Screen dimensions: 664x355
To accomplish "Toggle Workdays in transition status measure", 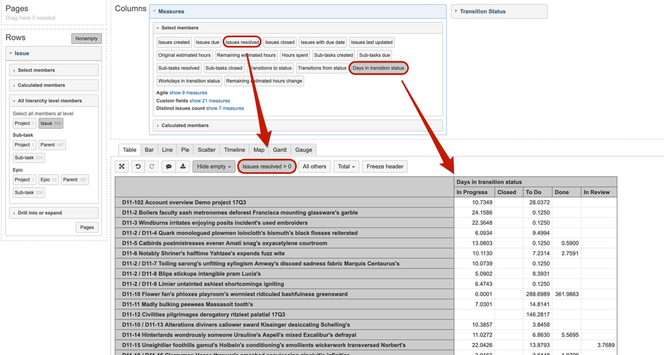I will click(x=189, y=81).
